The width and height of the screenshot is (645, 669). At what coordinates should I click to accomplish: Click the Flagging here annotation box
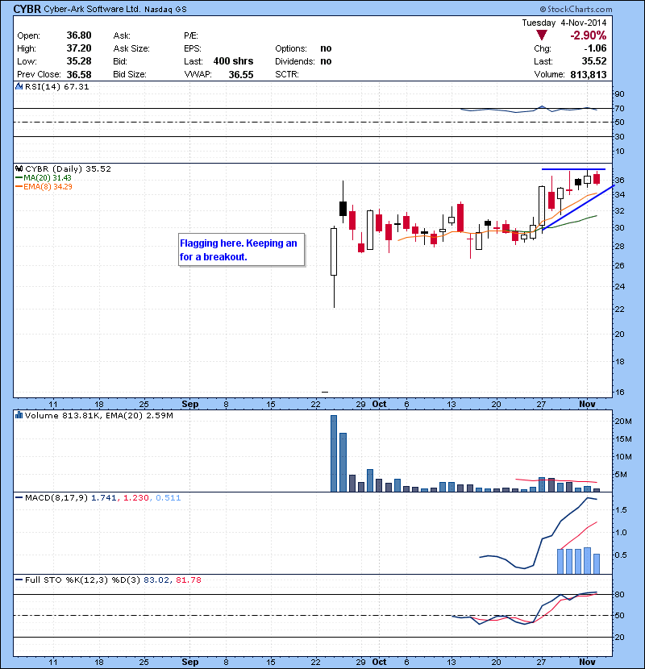click(x=242, y=250)
